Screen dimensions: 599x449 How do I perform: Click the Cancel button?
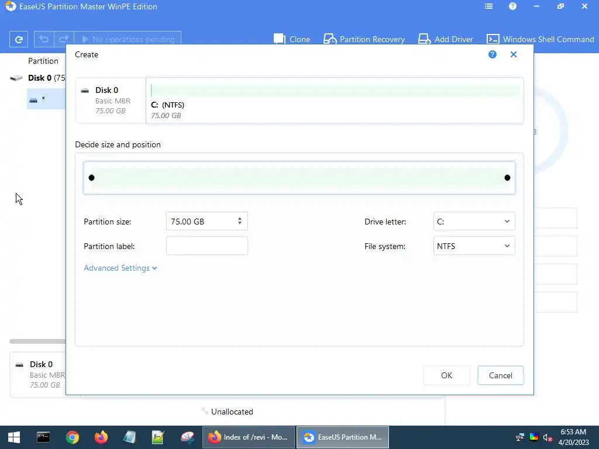pos(501,375)
